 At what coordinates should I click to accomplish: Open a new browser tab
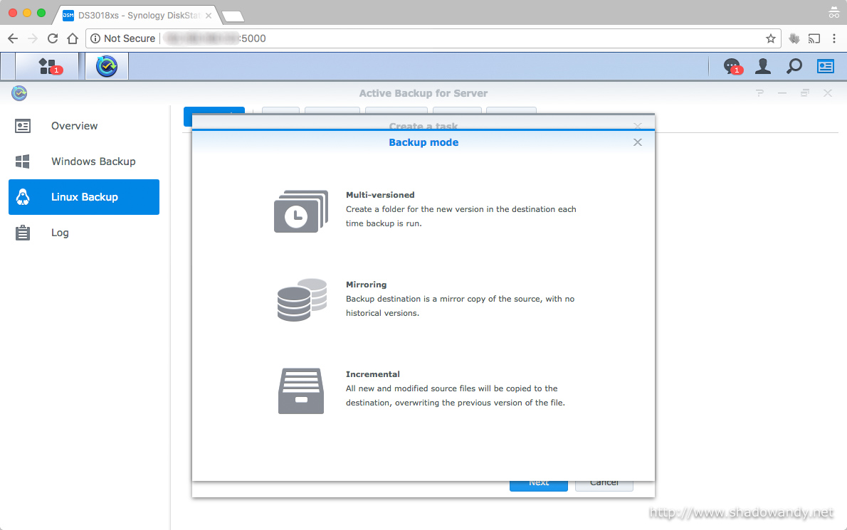tap(233, 16)
